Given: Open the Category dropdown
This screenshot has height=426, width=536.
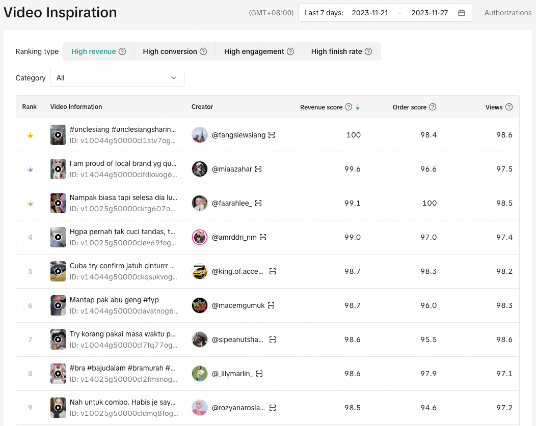Looking at the screenshot, I should click(x=117, y=78).
